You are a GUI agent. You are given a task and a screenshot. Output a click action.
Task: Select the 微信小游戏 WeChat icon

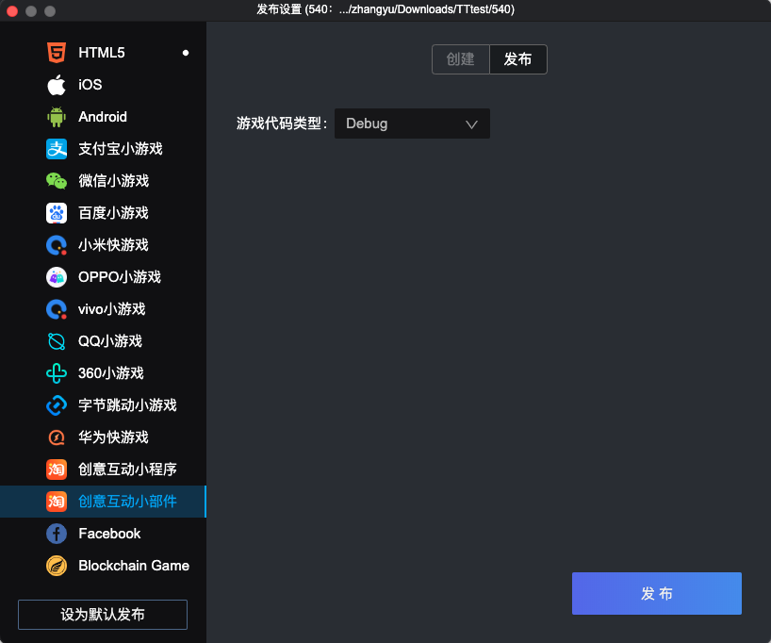[57, 181]
